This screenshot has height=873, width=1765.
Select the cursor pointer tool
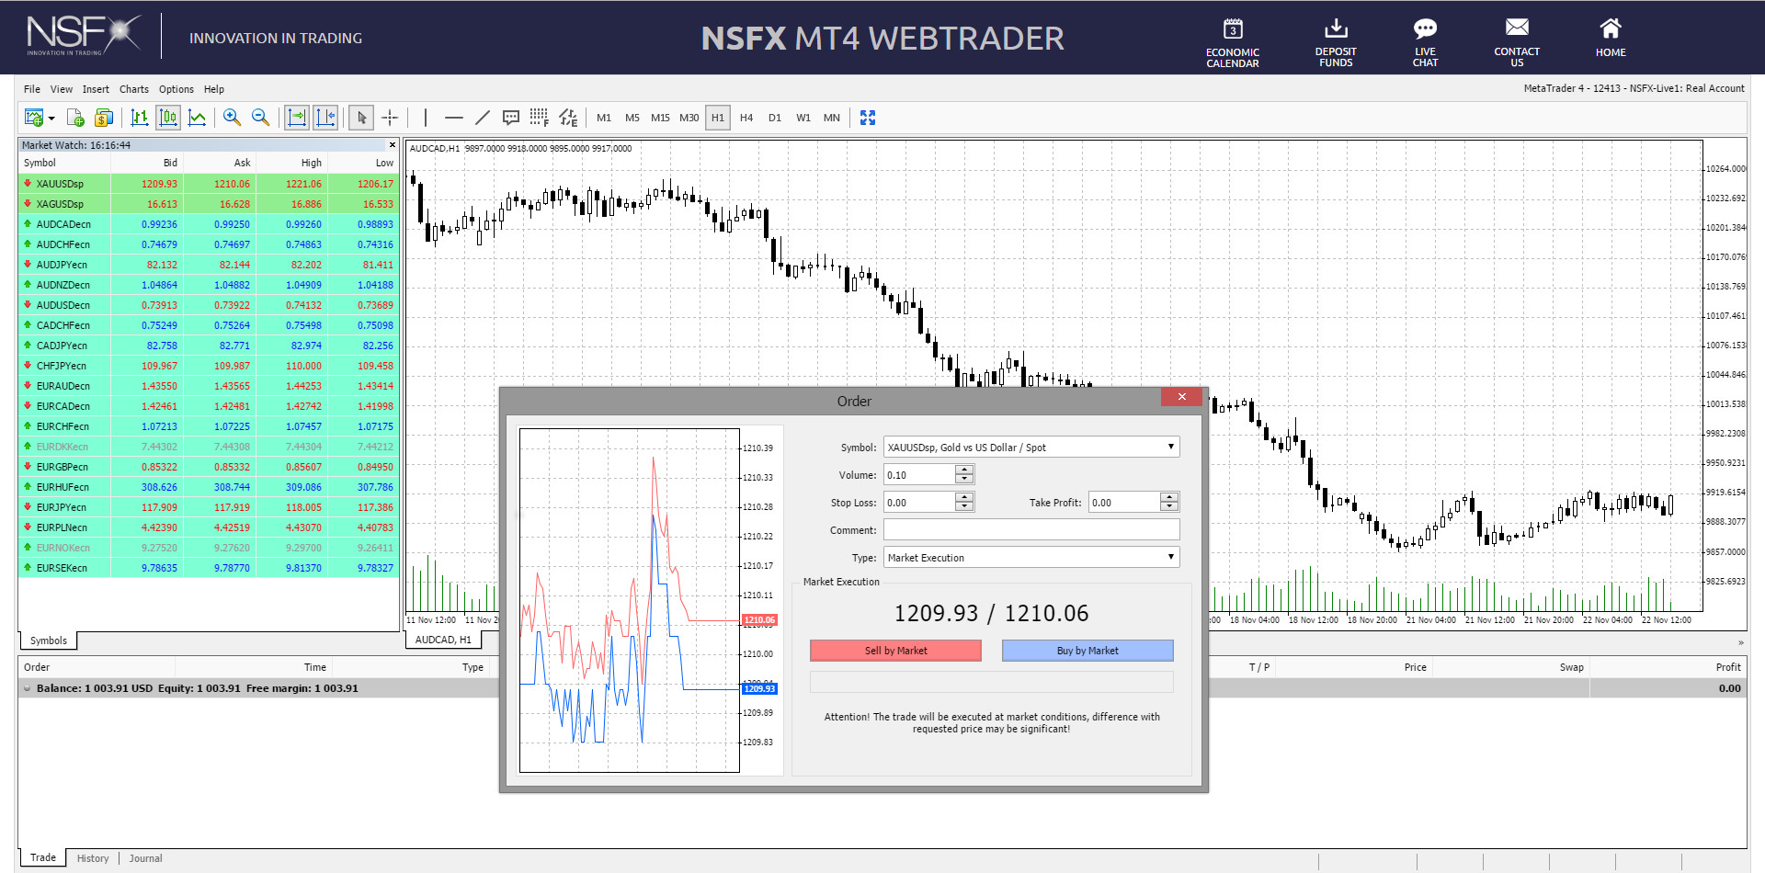(361, 118)
